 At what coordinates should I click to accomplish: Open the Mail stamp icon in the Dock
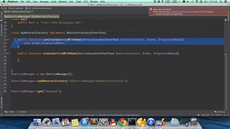[56, 122]
